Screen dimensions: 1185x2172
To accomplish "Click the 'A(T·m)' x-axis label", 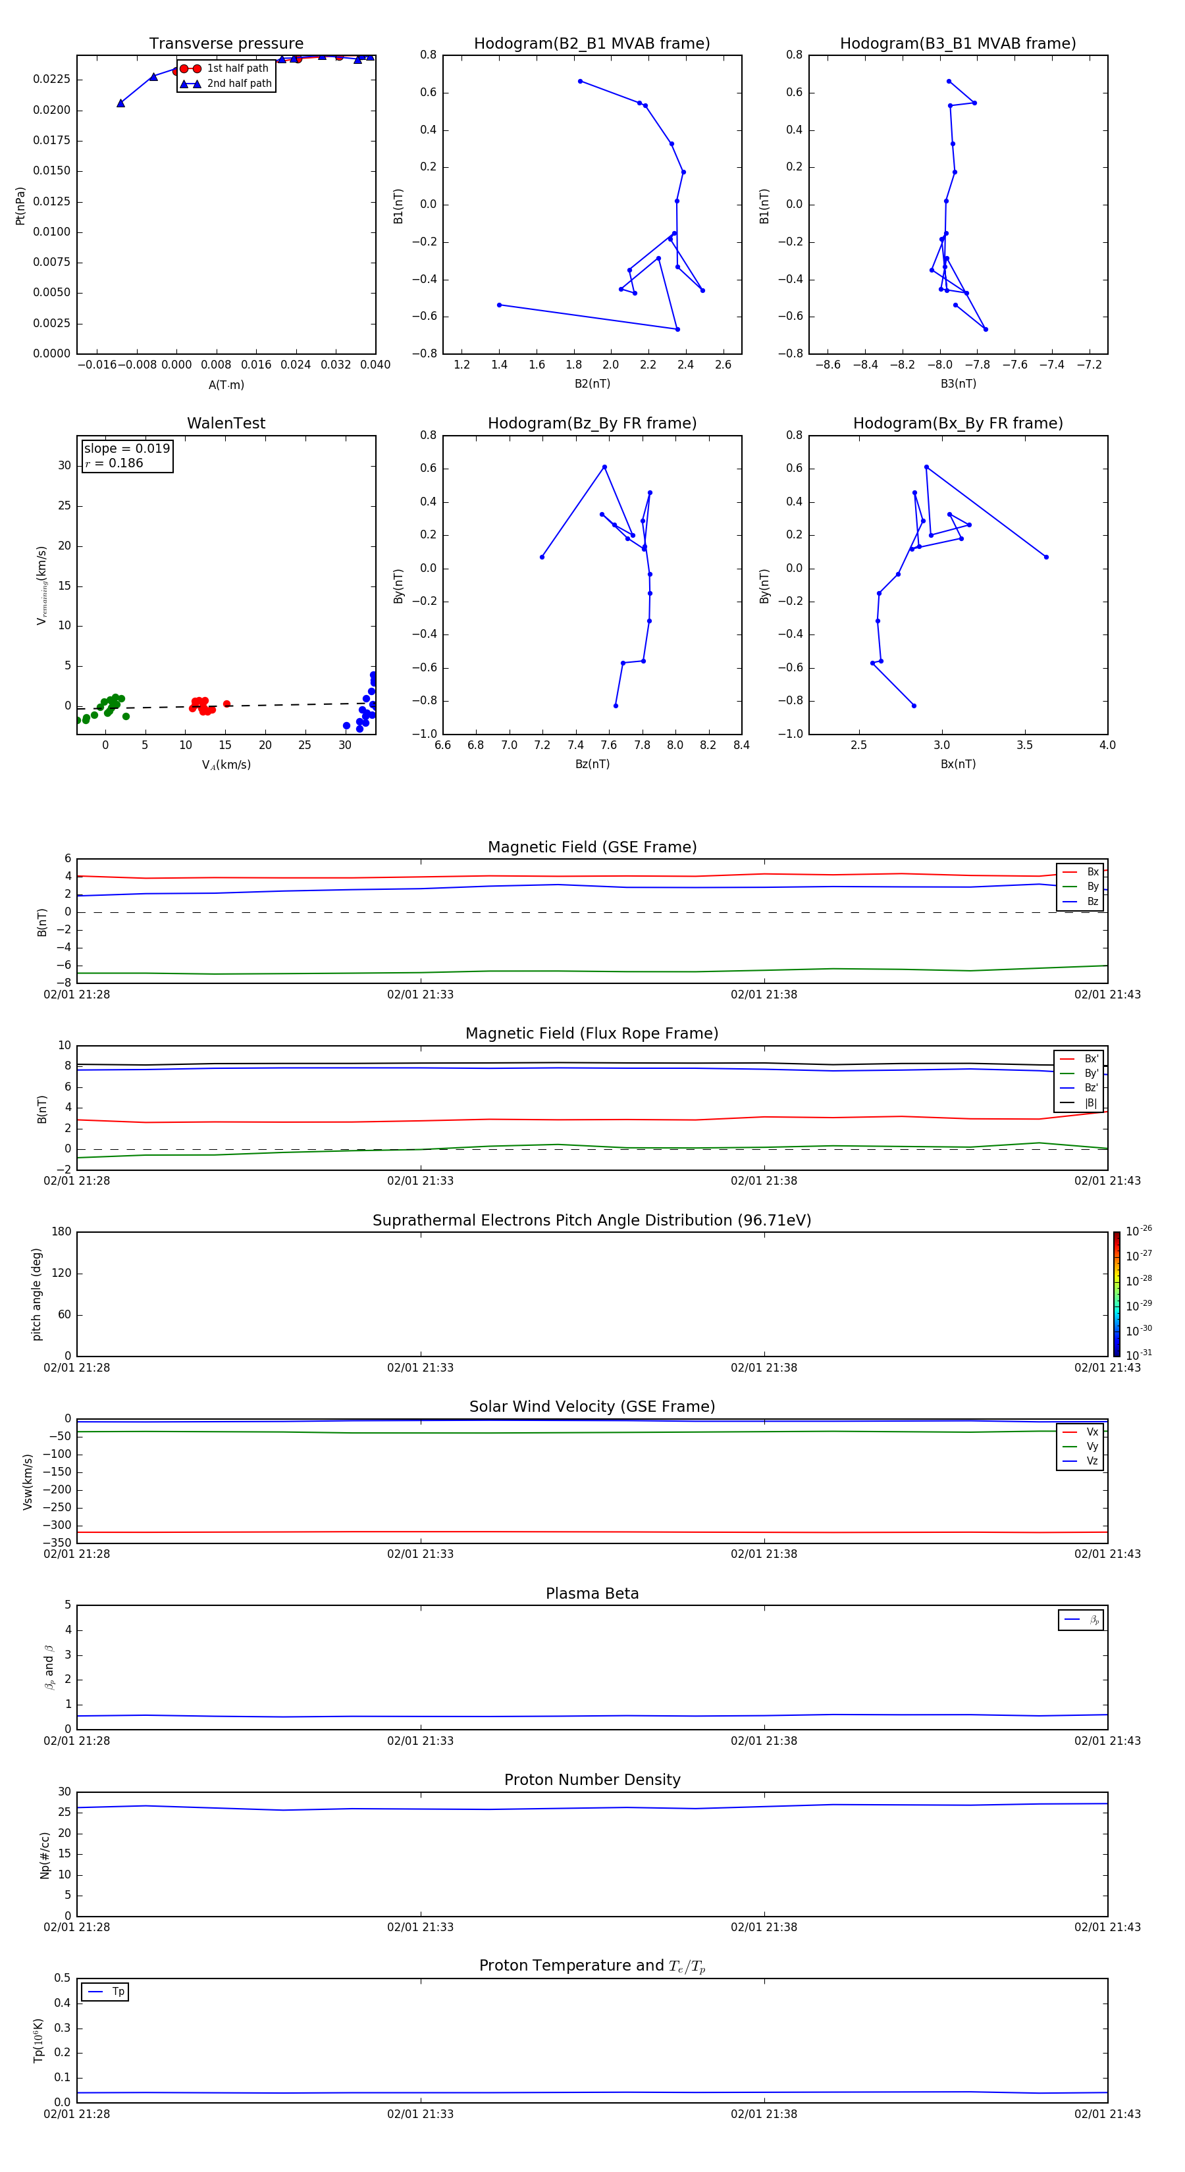I will pyautogui.click(x=226, y=384).
